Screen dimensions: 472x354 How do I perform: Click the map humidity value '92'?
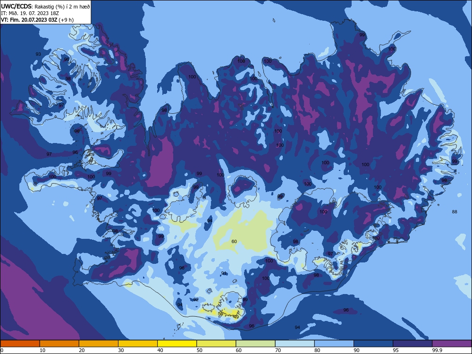[196, 300]
